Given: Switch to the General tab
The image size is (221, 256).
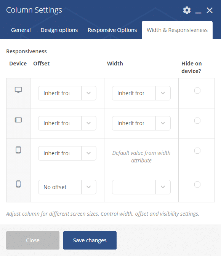Looking at the screenshot, I should click(21, 30).
